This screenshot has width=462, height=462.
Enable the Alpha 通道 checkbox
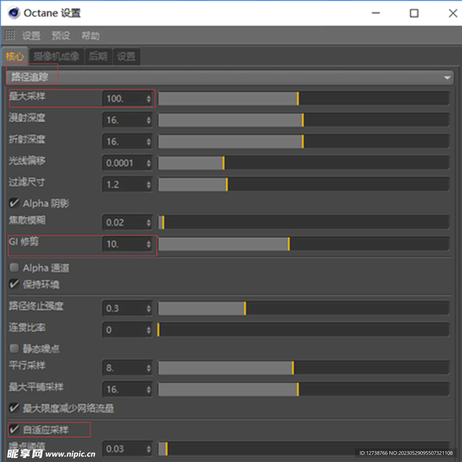(x=14, y=268)
